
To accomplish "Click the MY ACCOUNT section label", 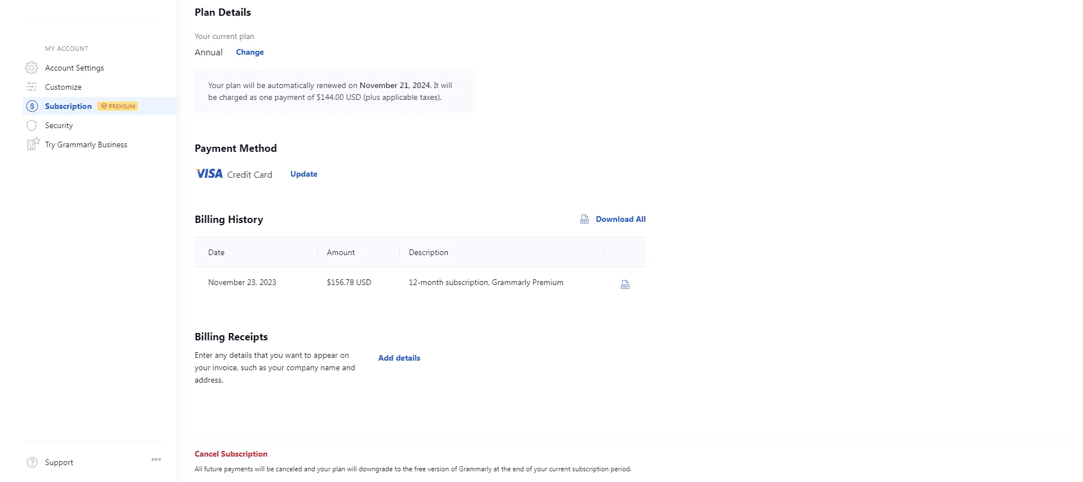I will (67, 49).
